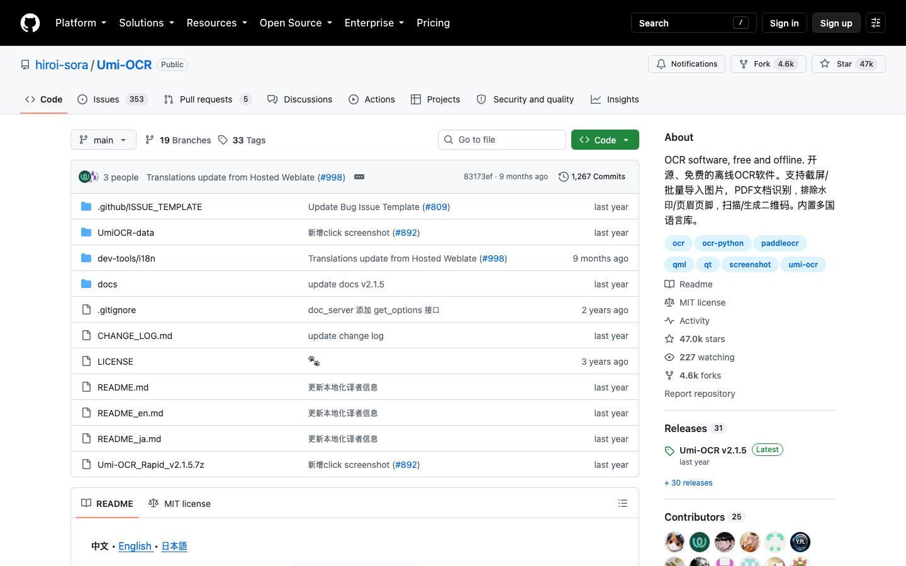This screenshot has height=566, width=906.
Task: Open README outline list icon
Action: click(x=623, y=503)
